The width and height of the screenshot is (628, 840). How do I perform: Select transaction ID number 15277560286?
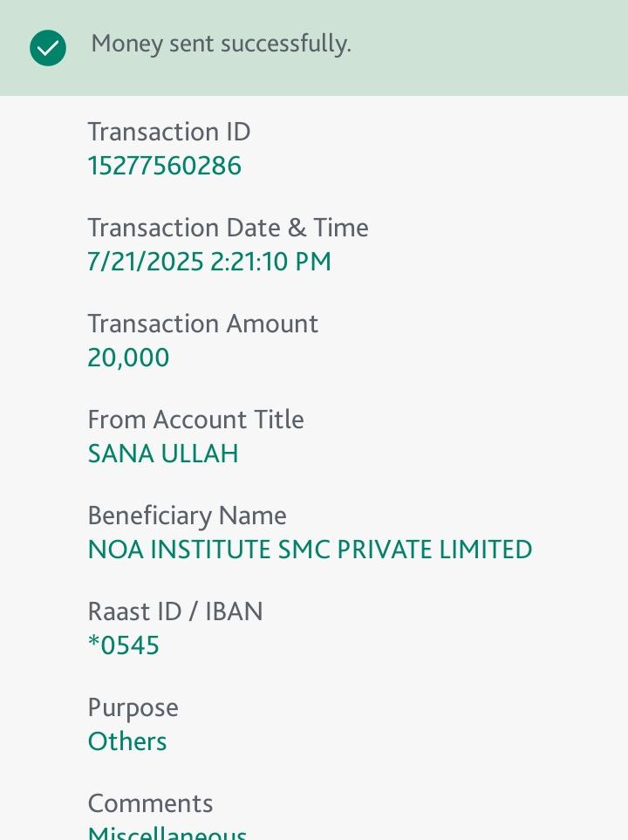pos(164,166)
